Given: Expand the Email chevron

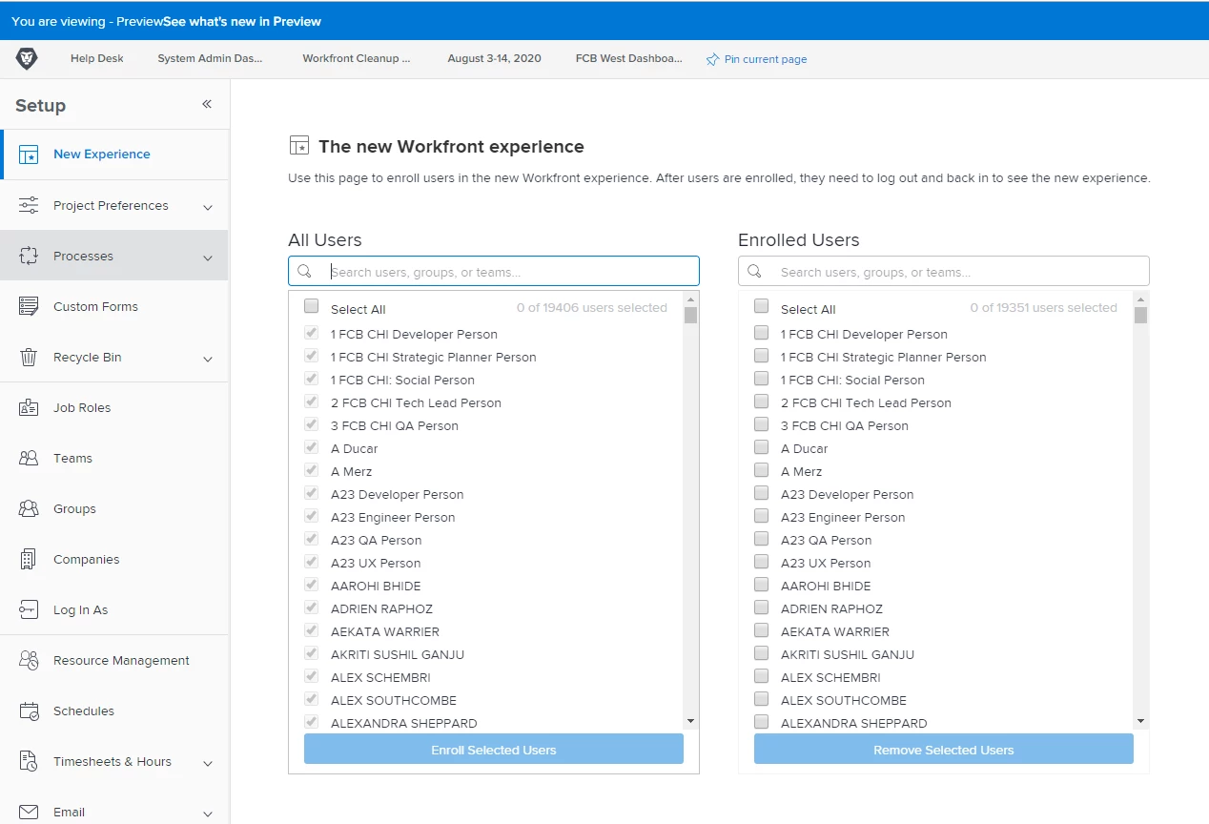Looking at the screenshot, I should 208,814.
